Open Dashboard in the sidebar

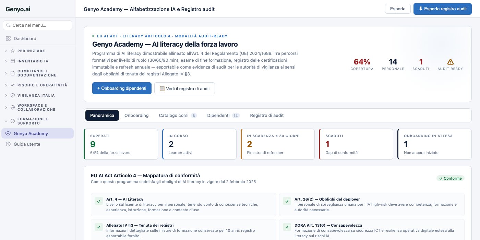click(x=37, y=39)
